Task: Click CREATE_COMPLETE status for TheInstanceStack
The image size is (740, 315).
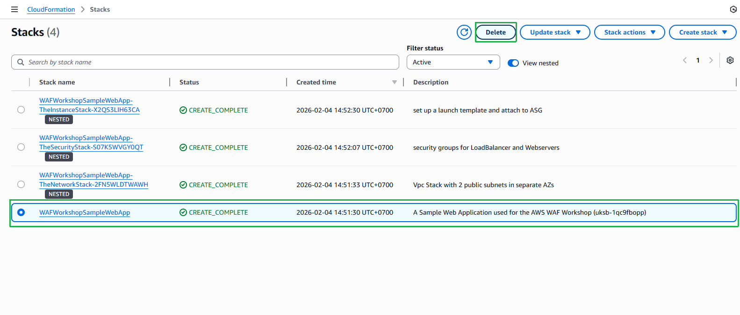Action: click(x=214, y=110)
